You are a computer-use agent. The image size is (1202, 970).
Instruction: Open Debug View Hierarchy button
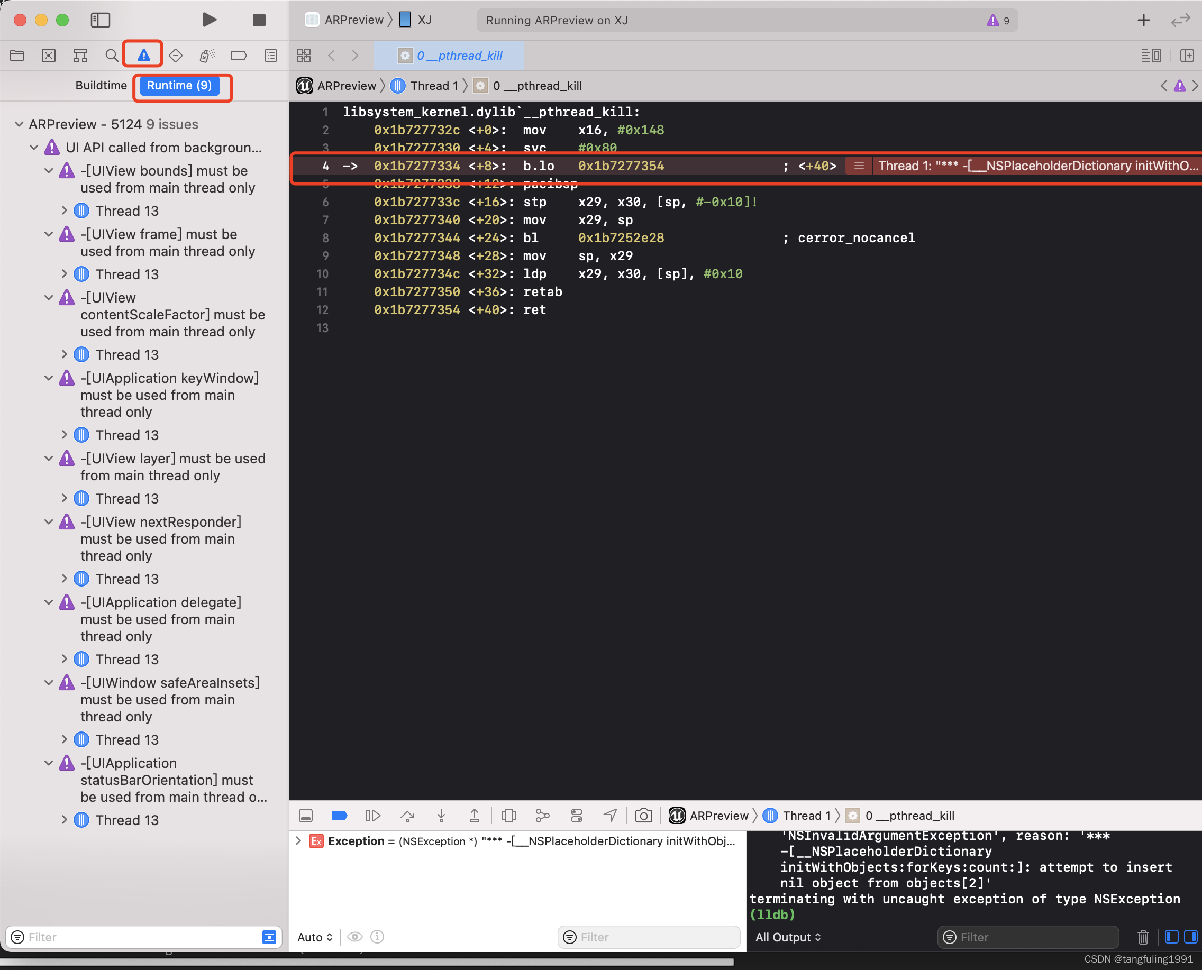click(x=508, y=816)
